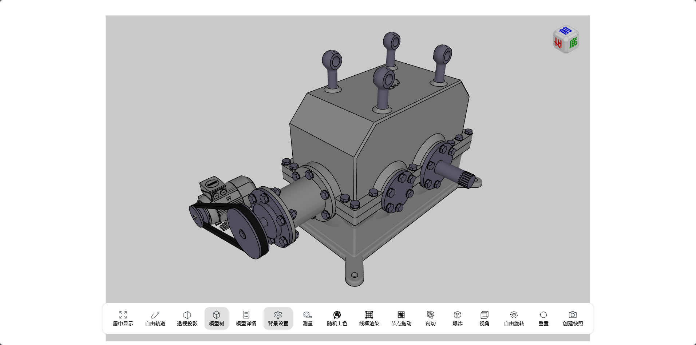
Task: Click the blue-labeled top face of view cube
Action: 565,31
